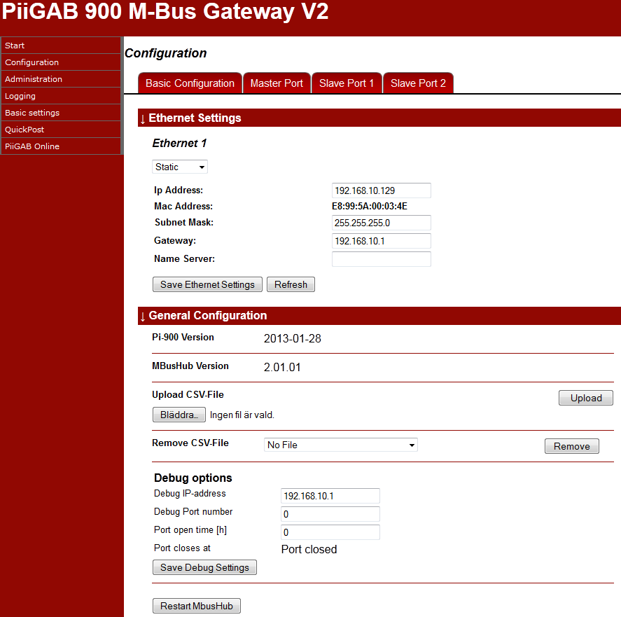Click the Restart MbusHub button
Image resolution: width=621 pixels, height=617 pixels.
pos(197,606)
